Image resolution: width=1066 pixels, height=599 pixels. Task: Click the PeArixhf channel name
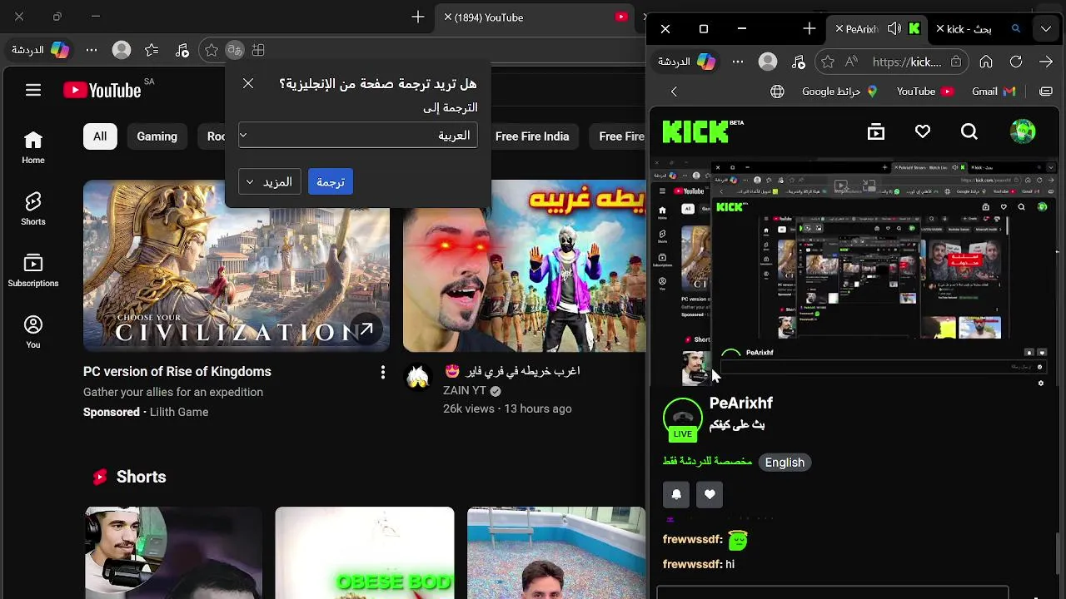coord(741,403)
